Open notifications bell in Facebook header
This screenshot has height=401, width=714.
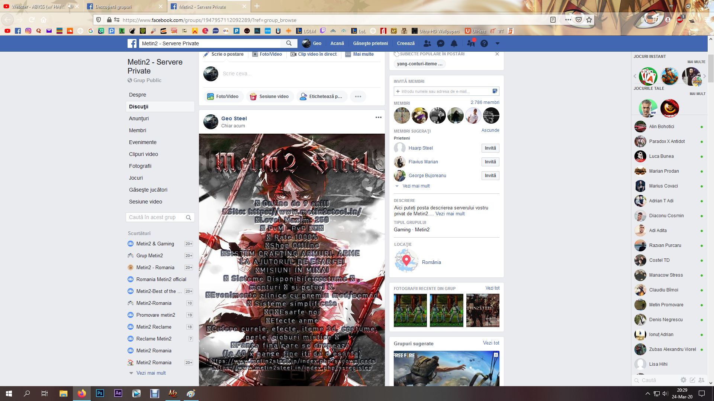[x=454, y=43]
